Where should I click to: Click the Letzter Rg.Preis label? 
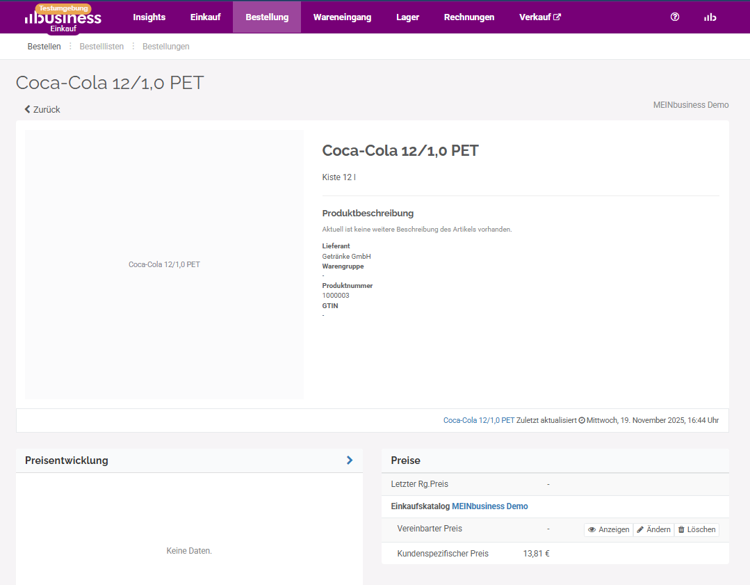coord(419,484)
